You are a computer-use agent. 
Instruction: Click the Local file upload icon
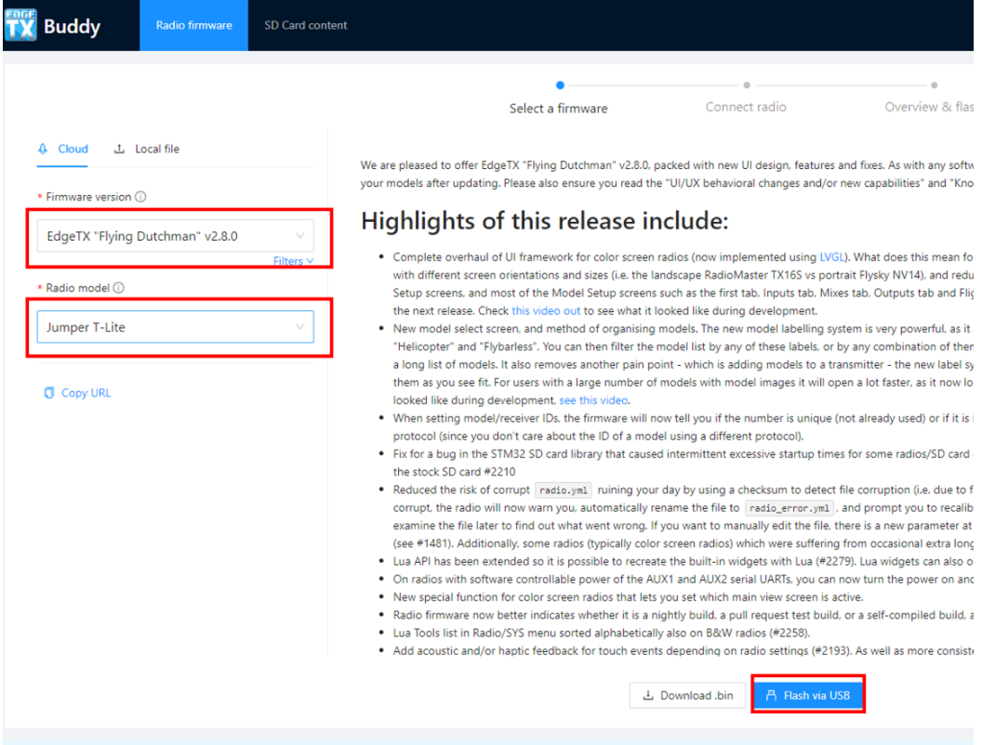click(x=119, y=149)
